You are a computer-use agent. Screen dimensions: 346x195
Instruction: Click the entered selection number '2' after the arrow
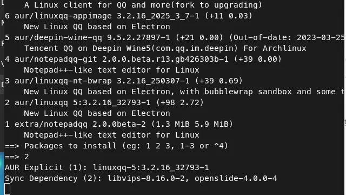click(x=26, y=157)
